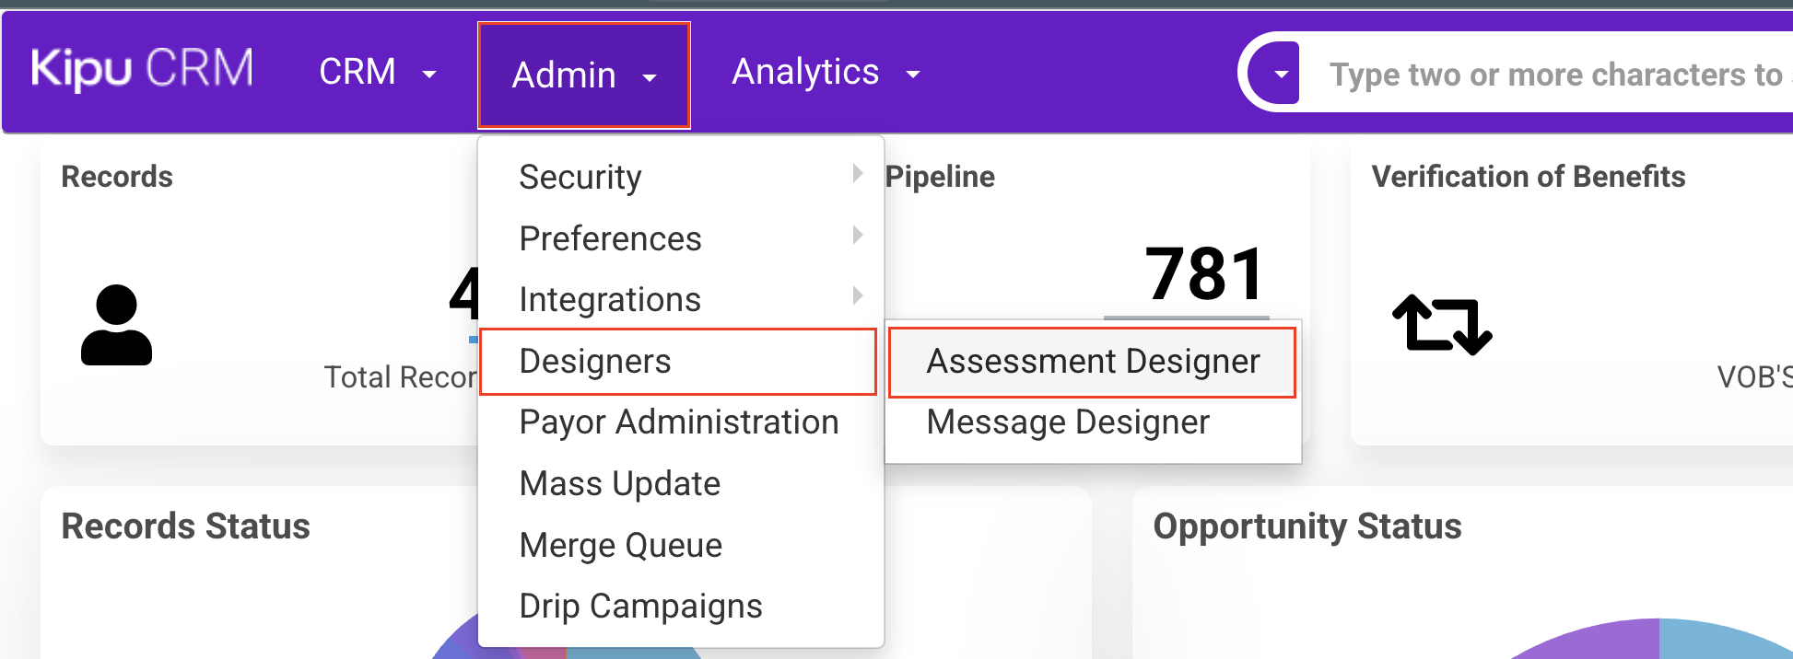Screen dimensions: 1793x659
Task: Choose Mass Update from menu
Action: coord(619,483)
